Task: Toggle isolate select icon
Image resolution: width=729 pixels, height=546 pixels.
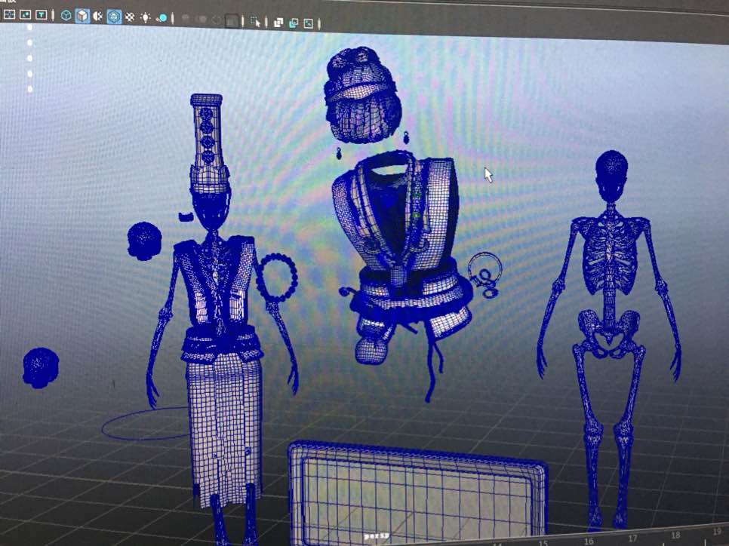Action: 255,21
